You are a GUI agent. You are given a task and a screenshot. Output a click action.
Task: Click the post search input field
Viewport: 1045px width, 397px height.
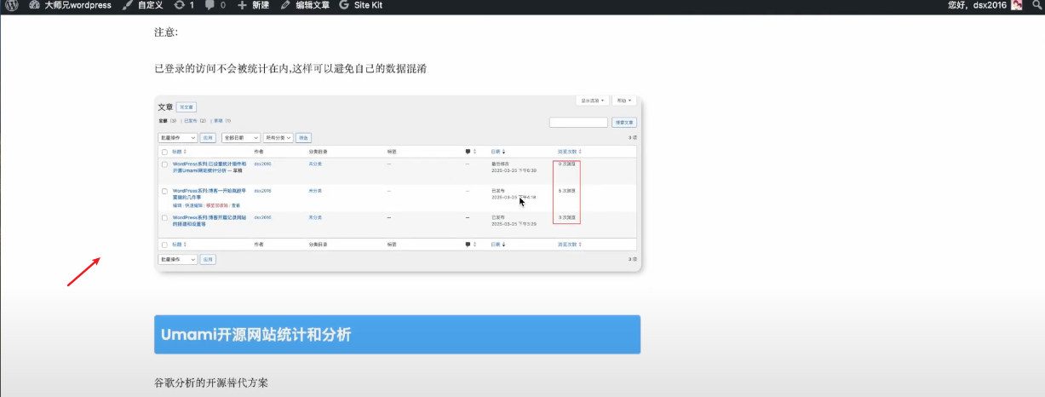point(577,123)
